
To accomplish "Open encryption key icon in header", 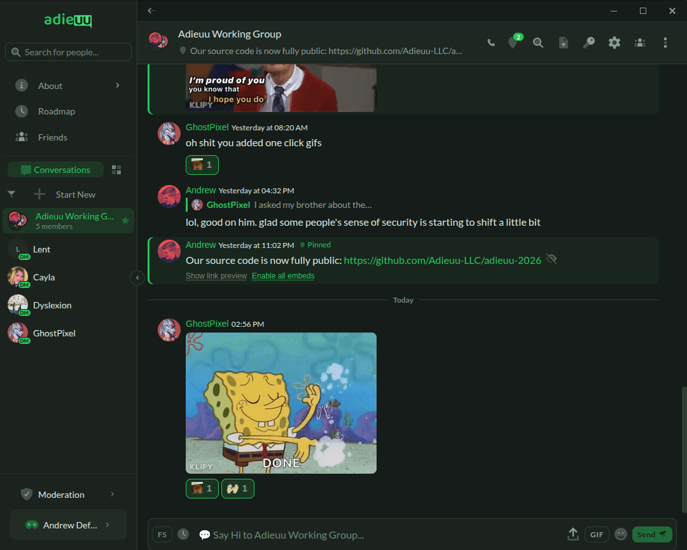I will (x=589, y=43).
